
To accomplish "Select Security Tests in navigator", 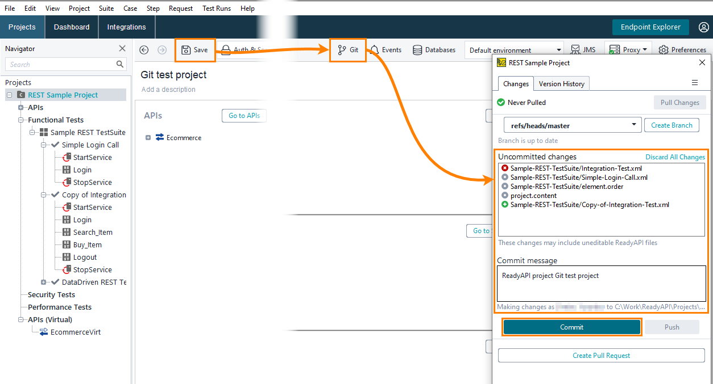I will 51,294.
